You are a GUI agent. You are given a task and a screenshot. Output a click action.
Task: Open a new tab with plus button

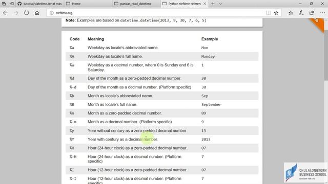(213, 4)
